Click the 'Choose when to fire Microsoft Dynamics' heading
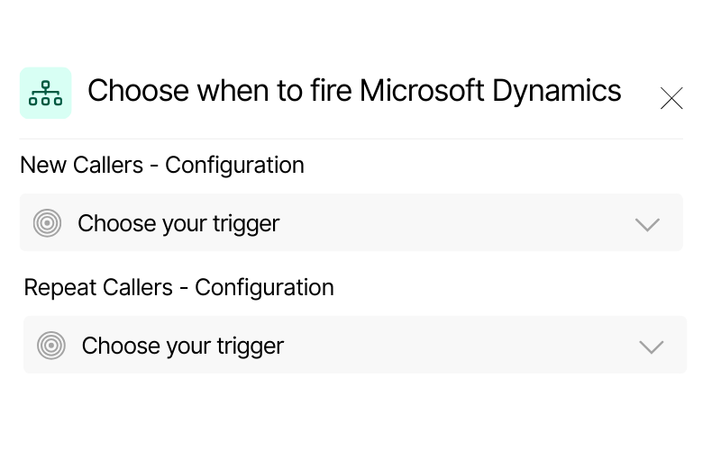Viewport: 721px width, 450px height. tap(353, 91)
